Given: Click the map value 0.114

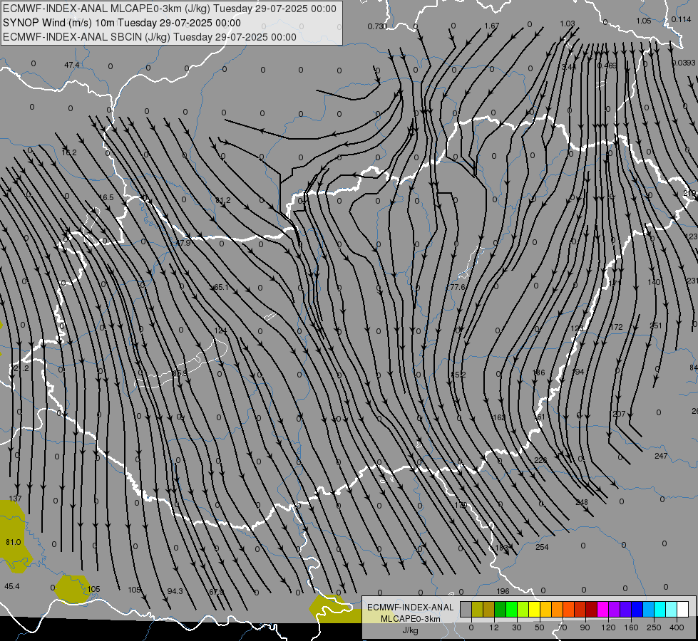Looking at the screenshot, I should 681,19.
